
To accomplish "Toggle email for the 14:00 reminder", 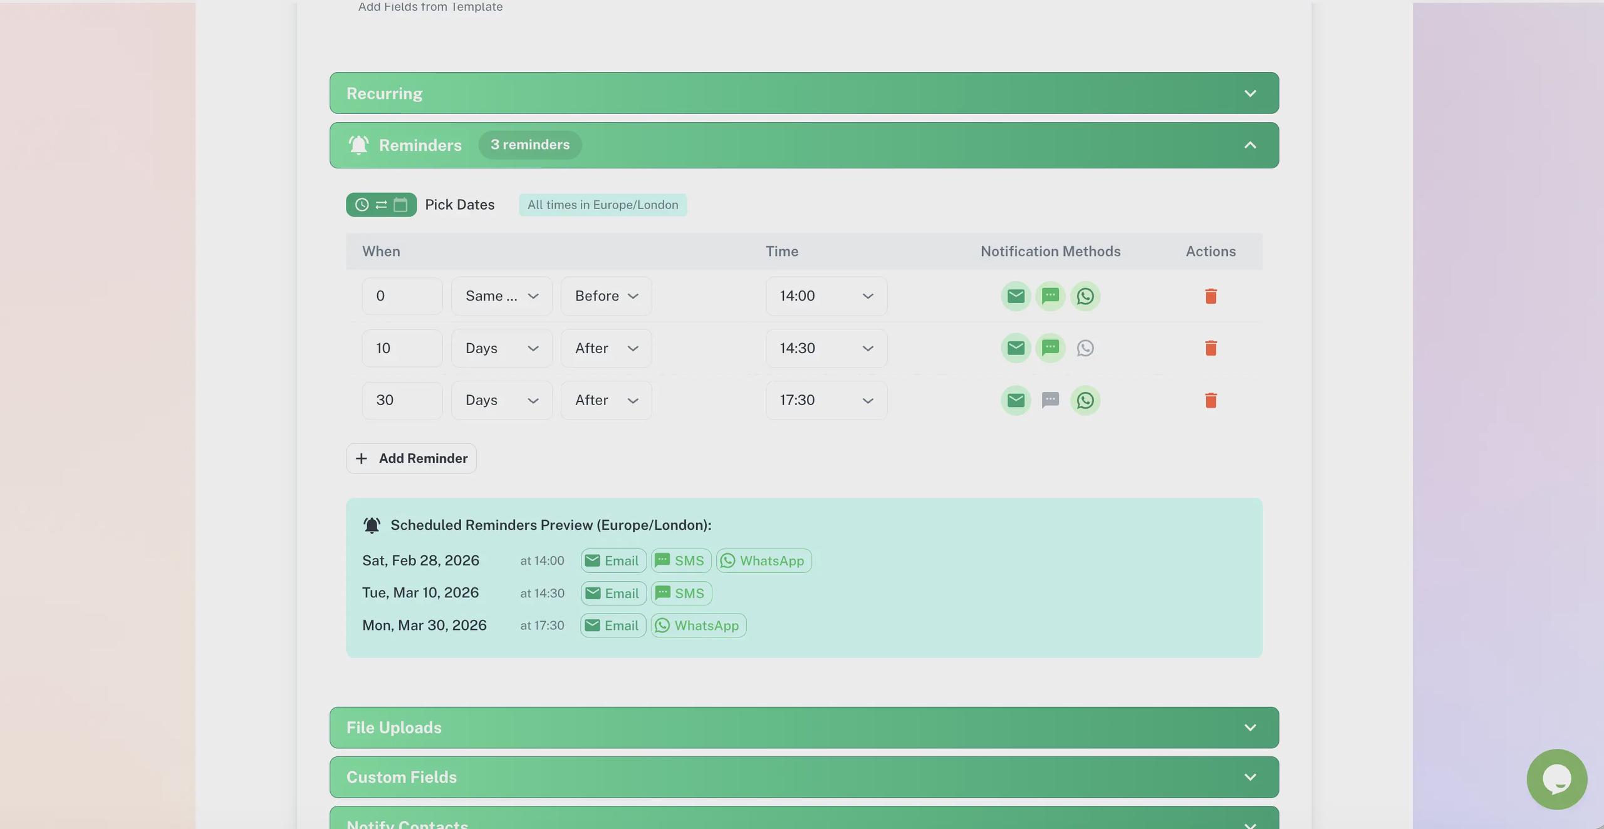I will [1016, 296].
